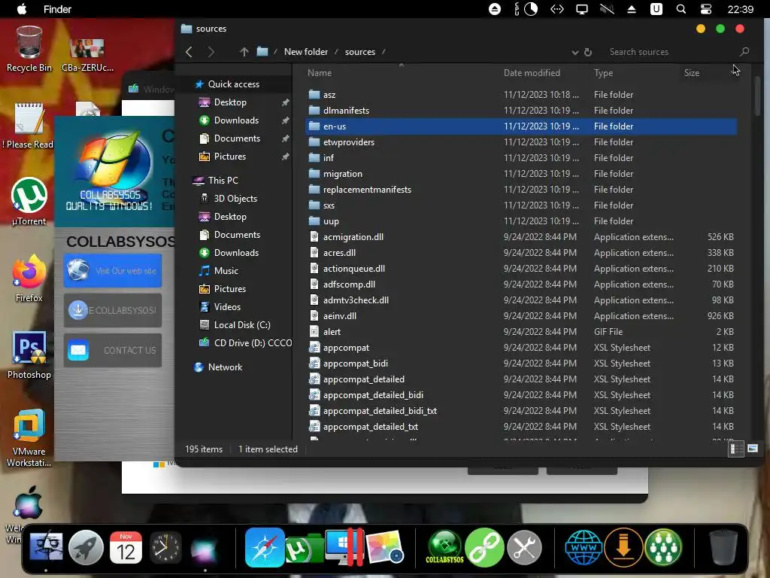770x578 pixels.
Task: Open the calendar icon in the dock
Action: 126,547
